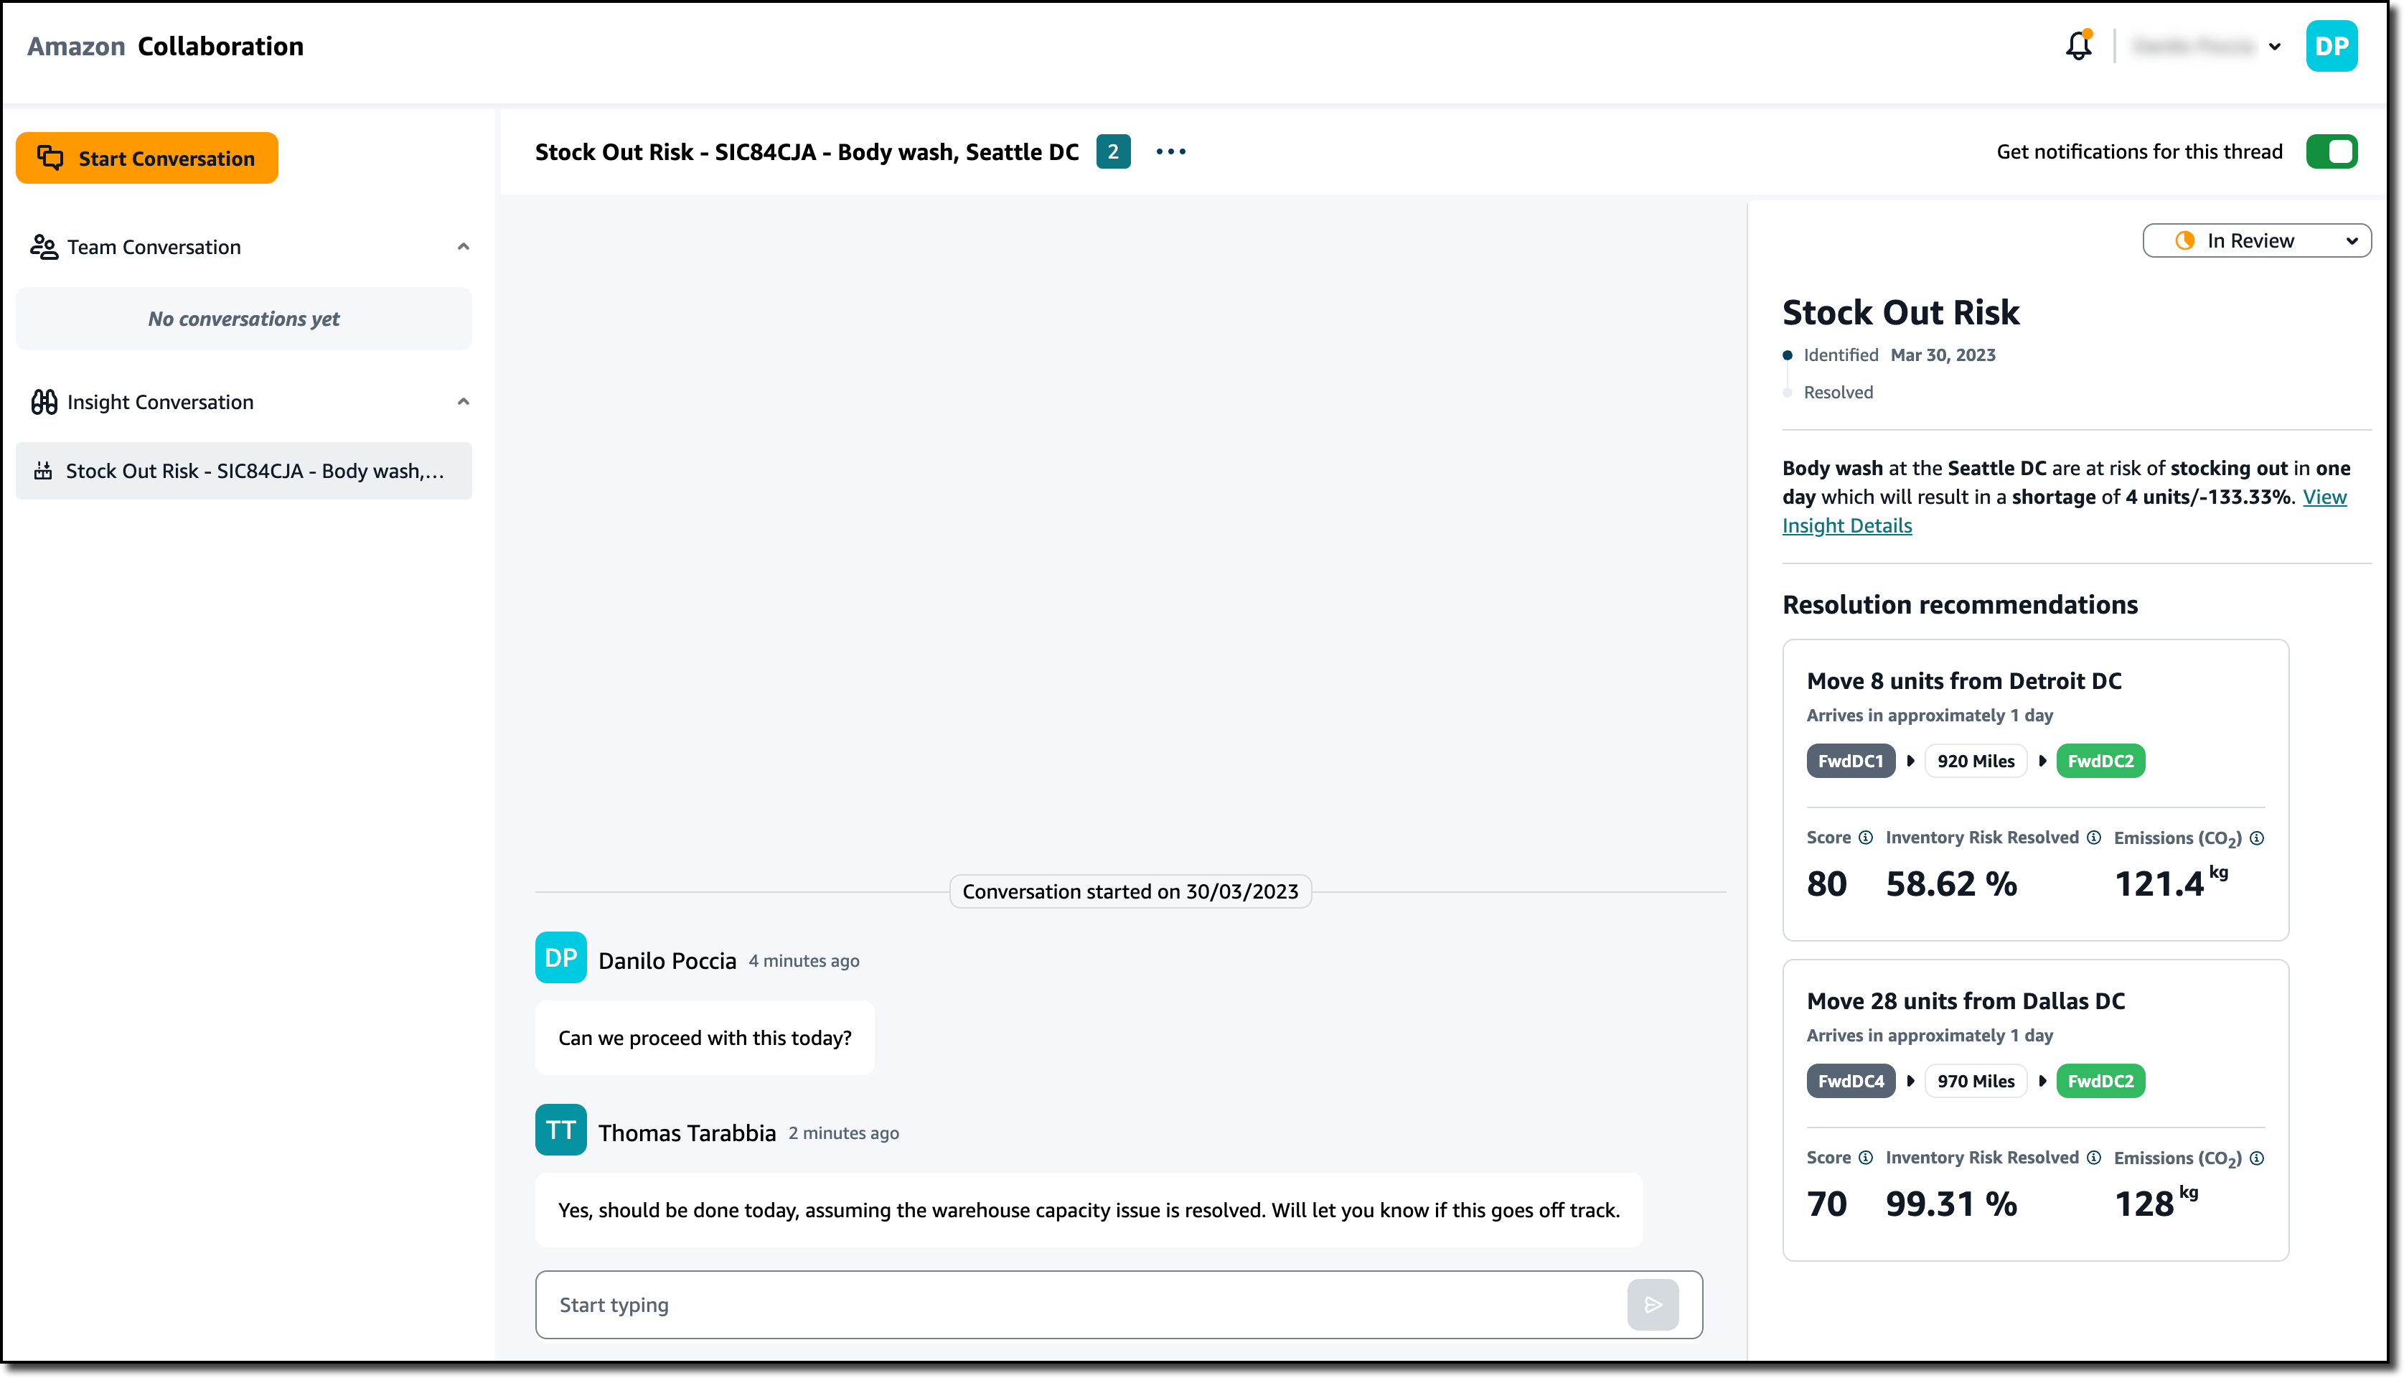Select Stock Out Risk SIC84CJA conversation item

(x=244, y=472)
